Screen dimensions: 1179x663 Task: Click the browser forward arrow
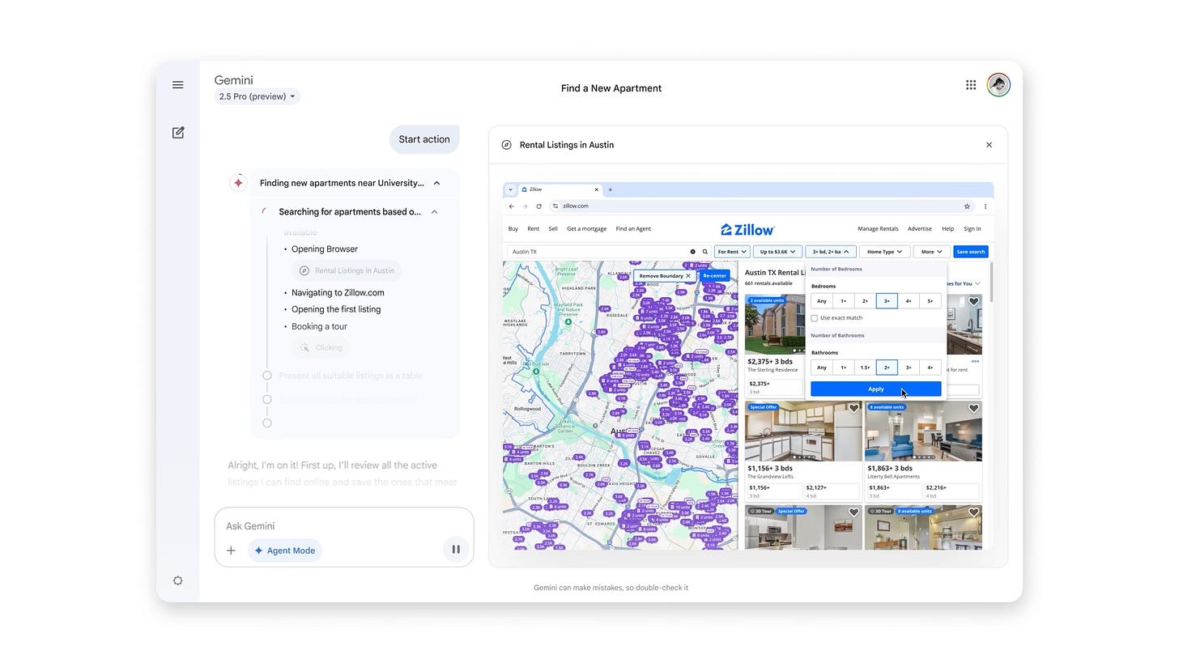point(525,206)
